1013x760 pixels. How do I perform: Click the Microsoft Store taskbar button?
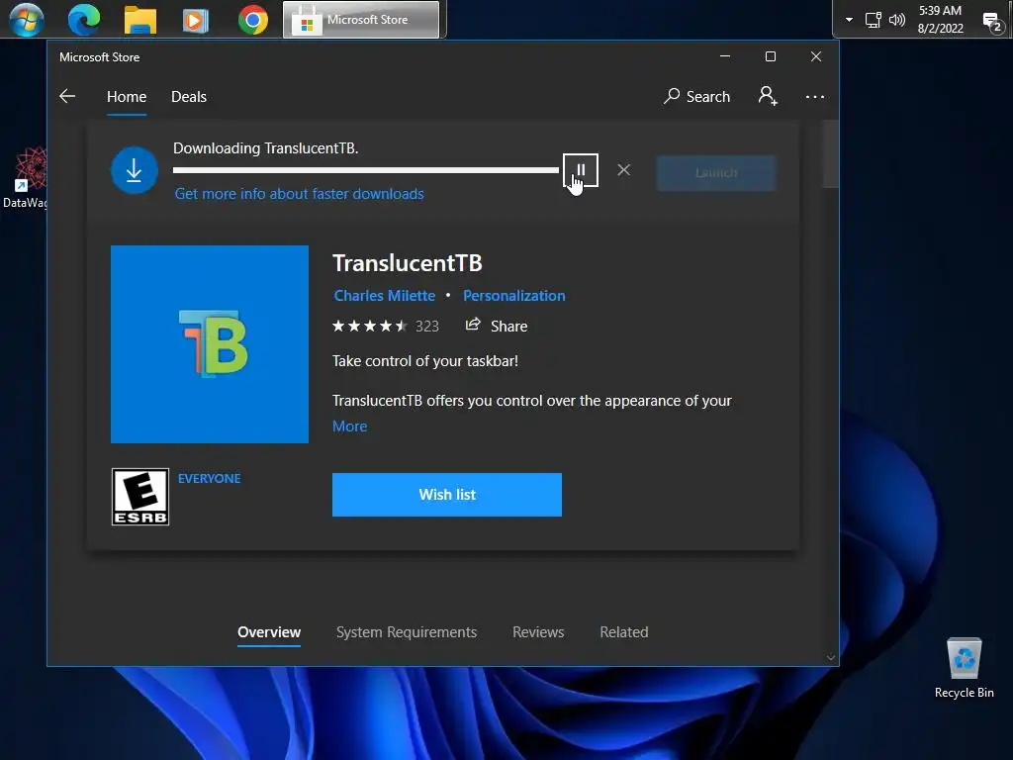point(361,20)
